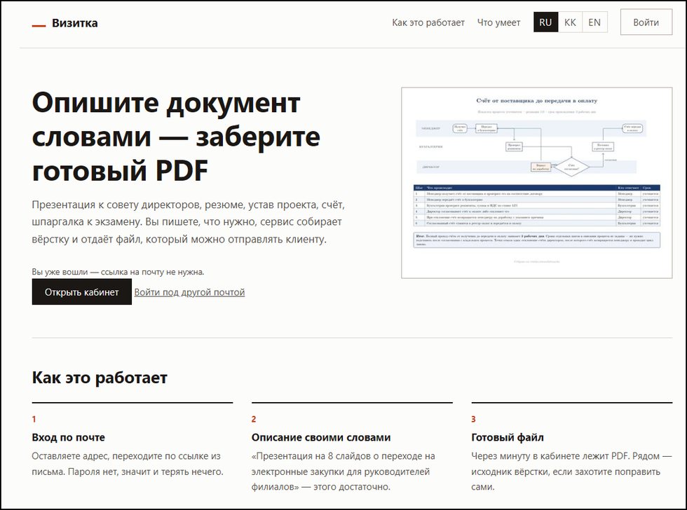Click the step title Вход по почте

point(69,437)
